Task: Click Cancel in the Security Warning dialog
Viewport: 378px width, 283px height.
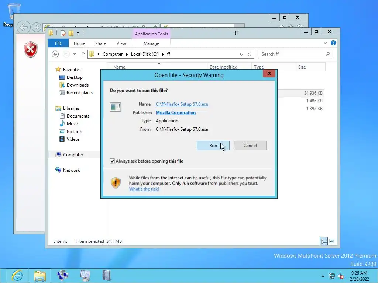Action: 250,146
